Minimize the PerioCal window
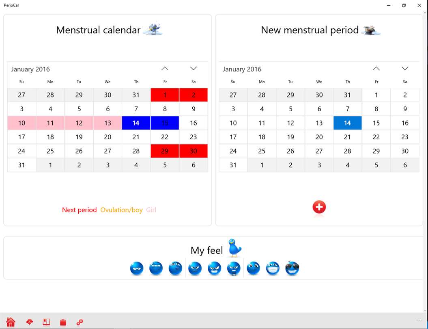This screenshot has height=329, width=428. point(389,5)
